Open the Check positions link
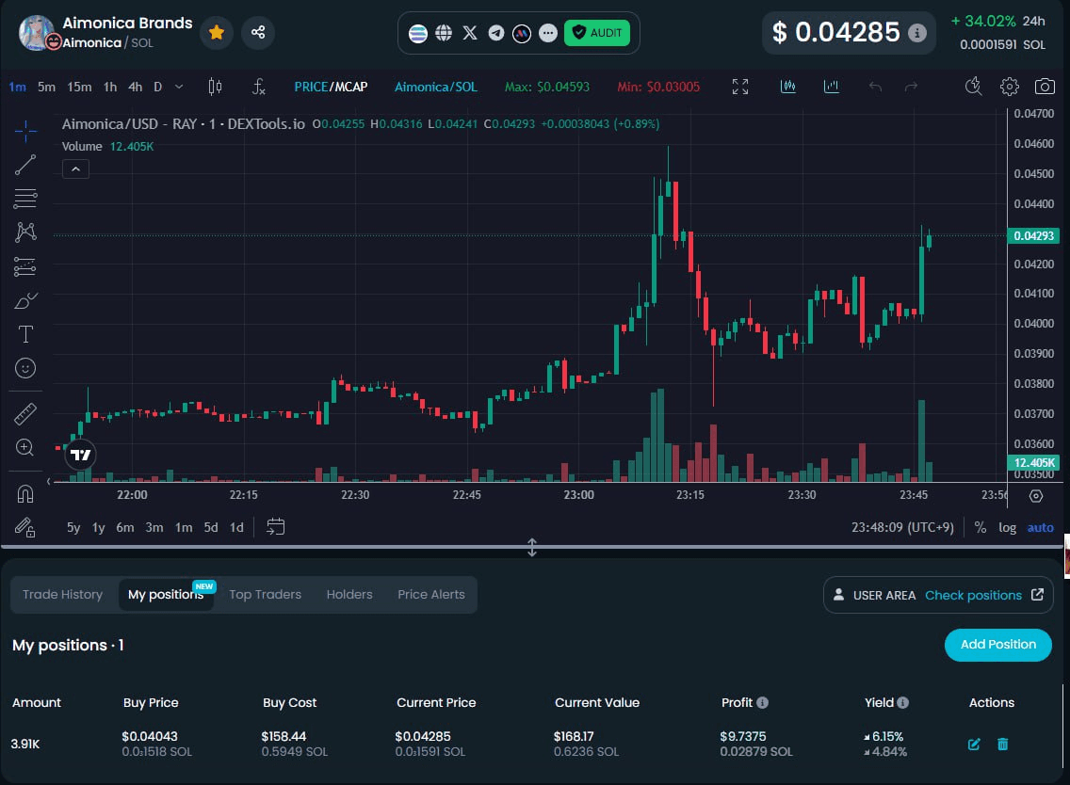The height and width of the screenshot is (785, 1070). click(x=984, y=596)
